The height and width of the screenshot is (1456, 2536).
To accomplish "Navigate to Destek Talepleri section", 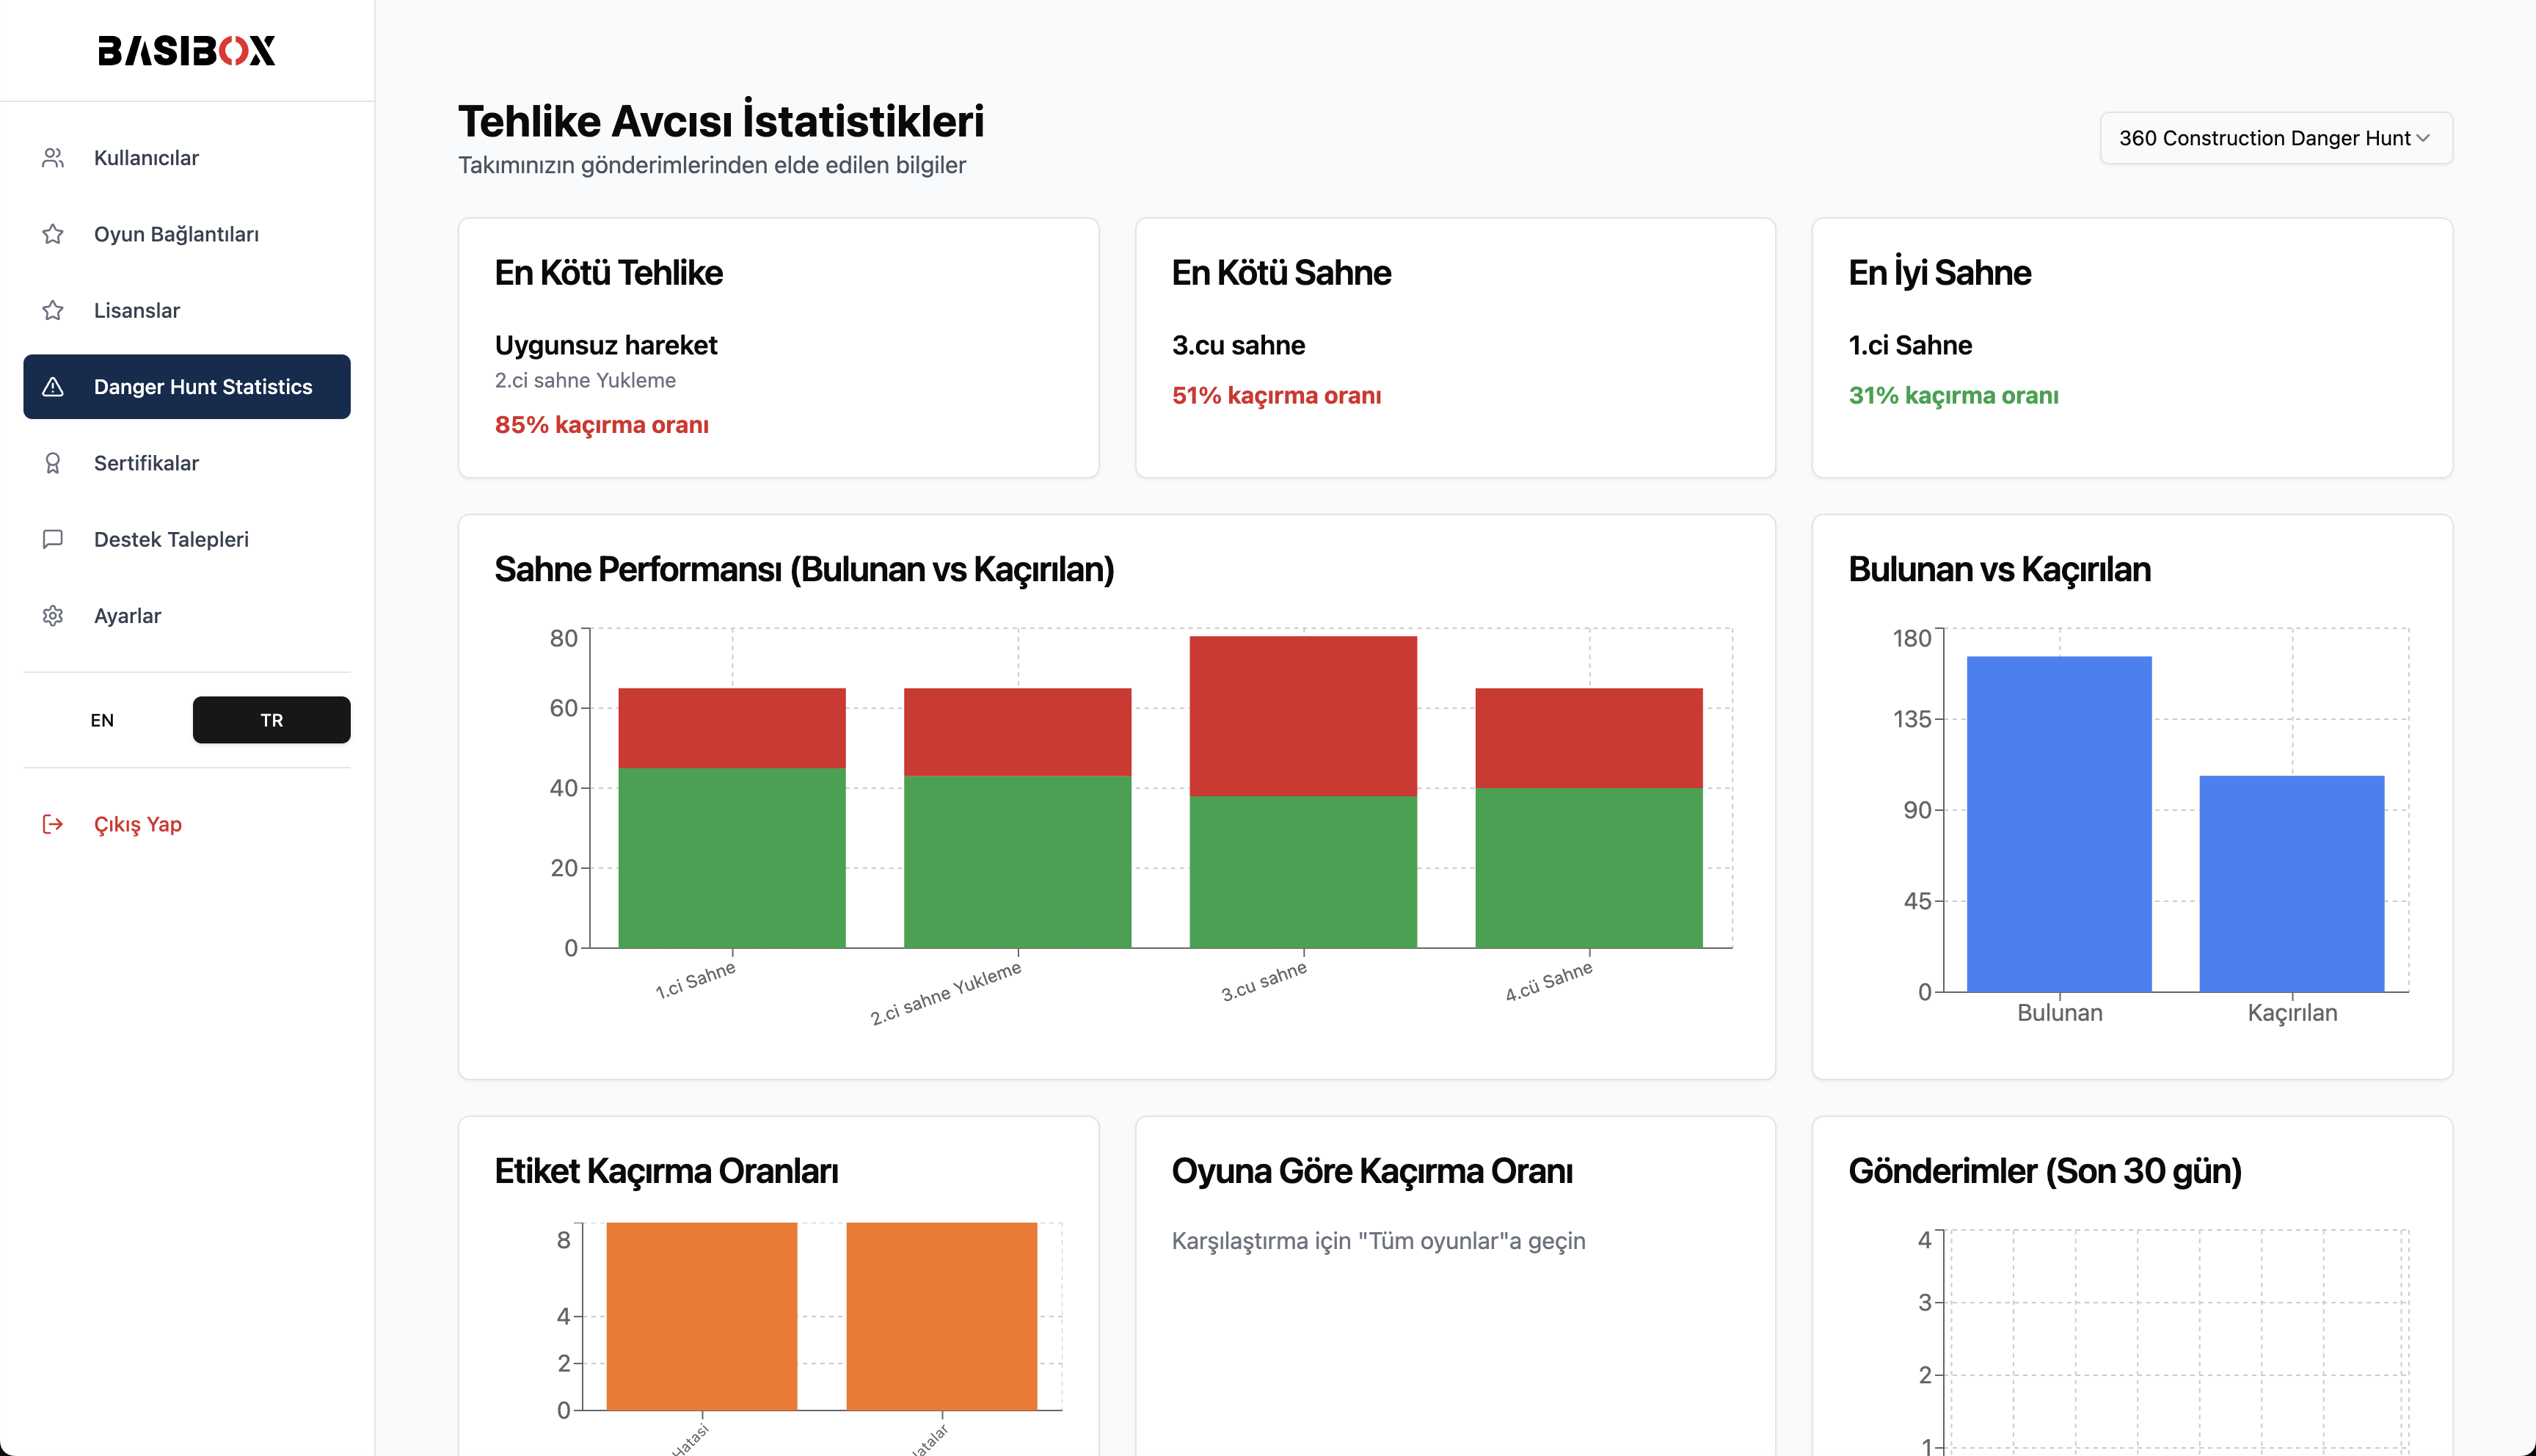I will point(171,539).
